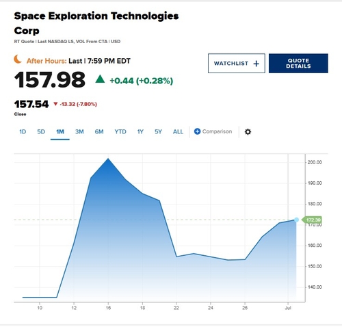Viewport: 342px width, 327px height.
Task: Click the after-hours moon icon
Action: (18, 60)
